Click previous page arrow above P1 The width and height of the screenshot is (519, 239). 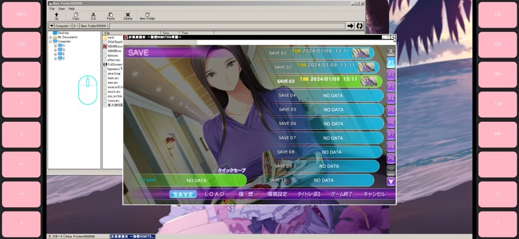[x=391, y=51]
